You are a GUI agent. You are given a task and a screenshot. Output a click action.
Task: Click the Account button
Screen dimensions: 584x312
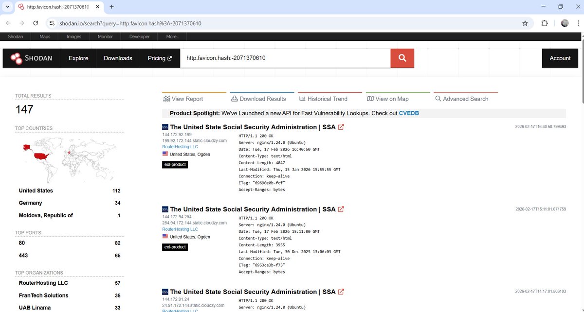(x=560, y=58)
